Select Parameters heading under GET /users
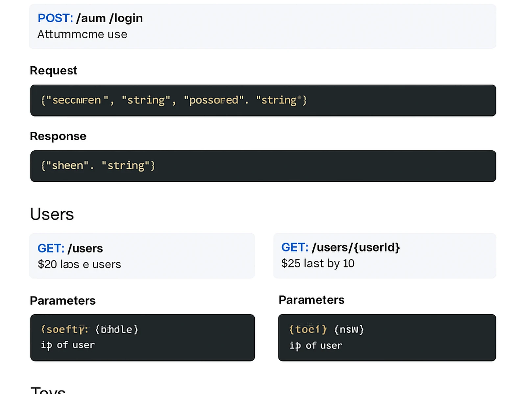This screenshot has width=526, height=394. 63,301
